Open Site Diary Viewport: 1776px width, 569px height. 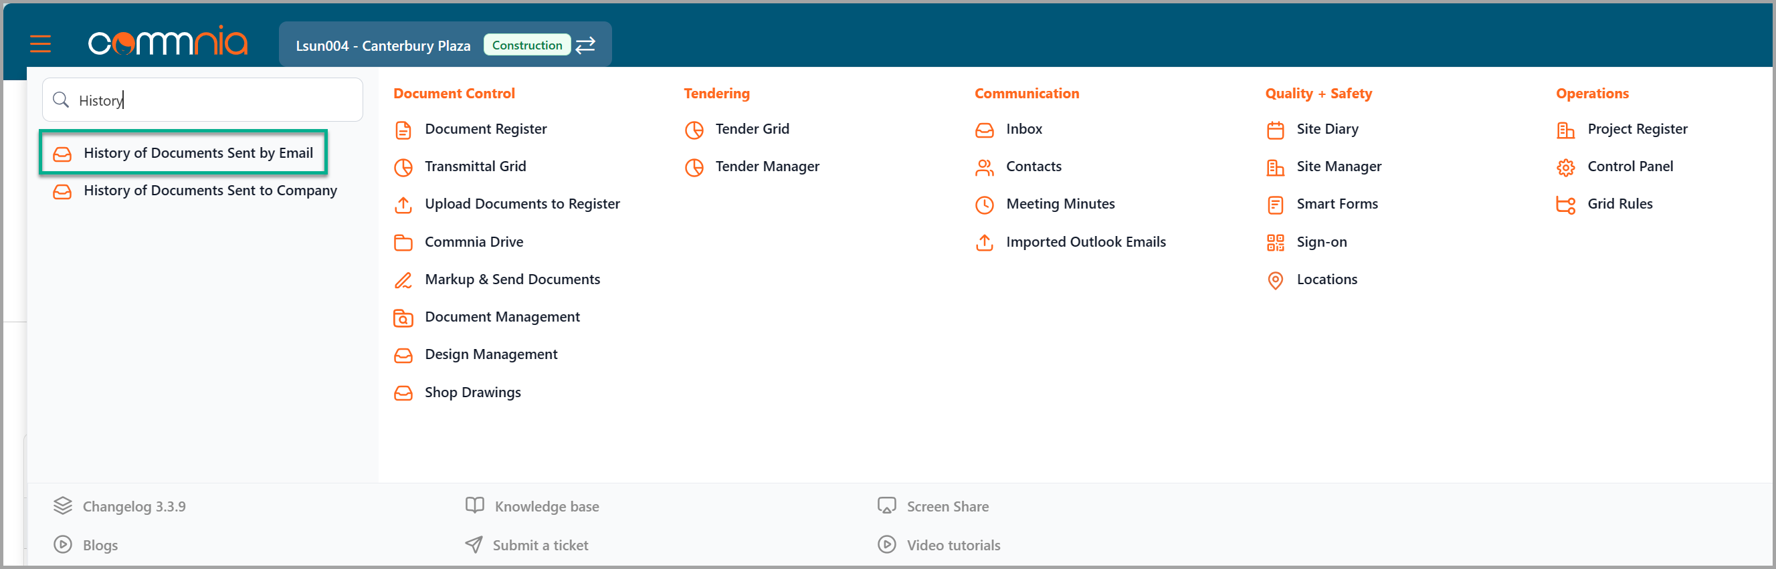click(1327, 129)
